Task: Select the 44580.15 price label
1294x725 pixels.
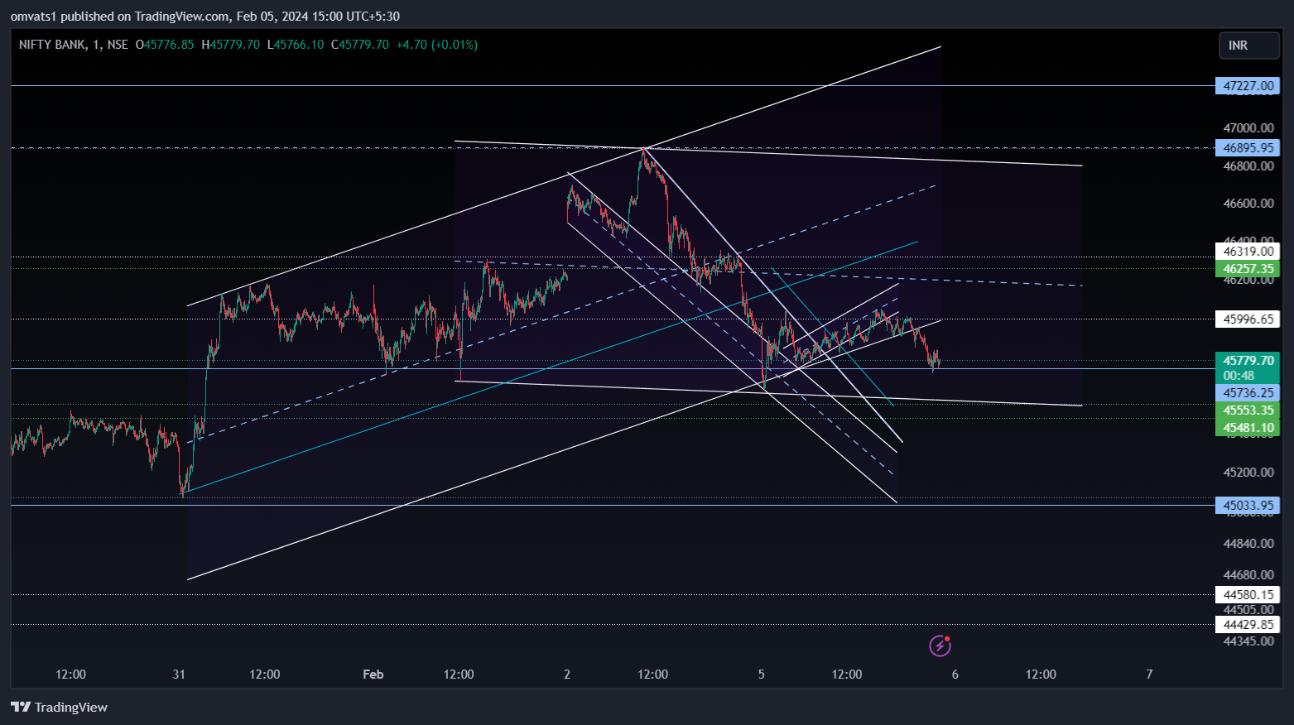Action: pos(1248,595)
